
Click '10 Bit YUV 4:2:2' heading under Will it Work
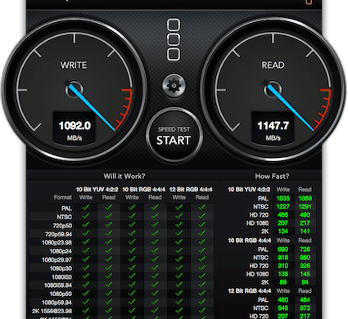tap(97, 189)
